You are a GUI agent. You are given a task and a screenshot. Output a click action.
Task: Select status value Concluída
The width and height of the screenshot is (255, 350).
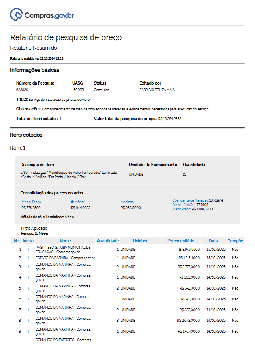point(102,90)
